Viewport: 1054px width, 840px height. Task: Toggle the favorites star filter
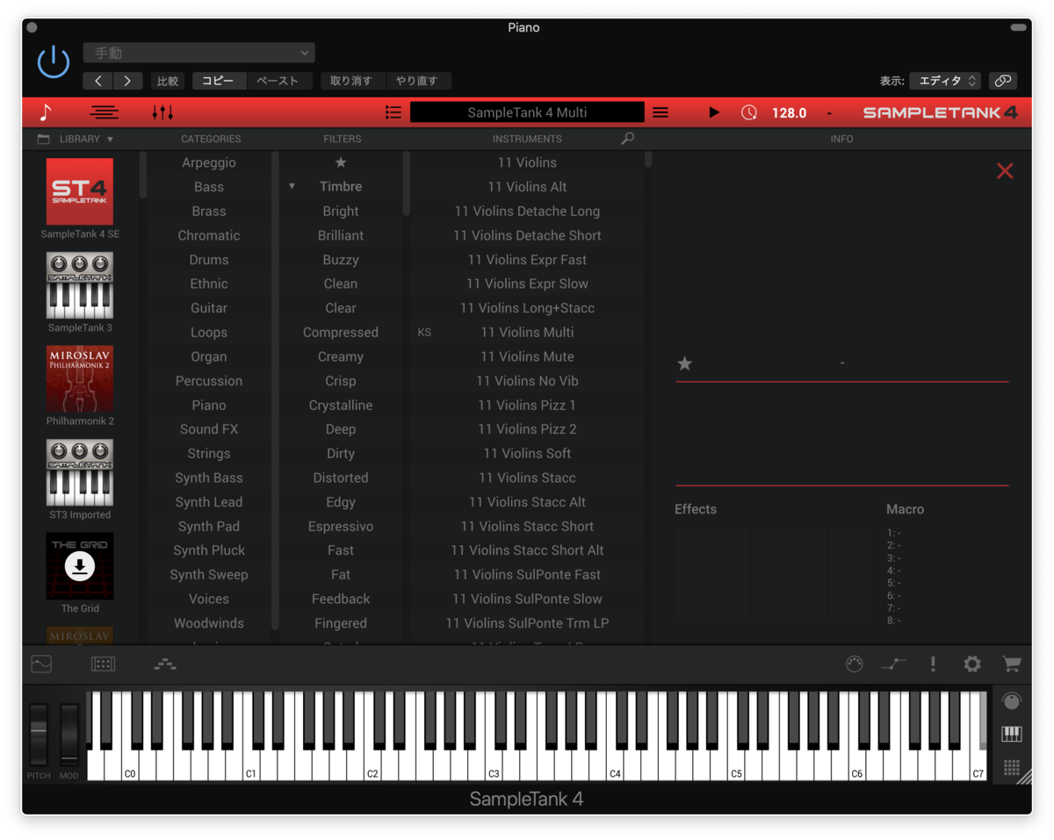(341, 162)
